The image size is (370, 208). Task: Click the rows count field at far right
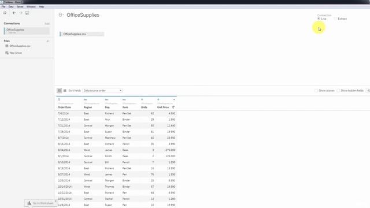click(368, 91)
